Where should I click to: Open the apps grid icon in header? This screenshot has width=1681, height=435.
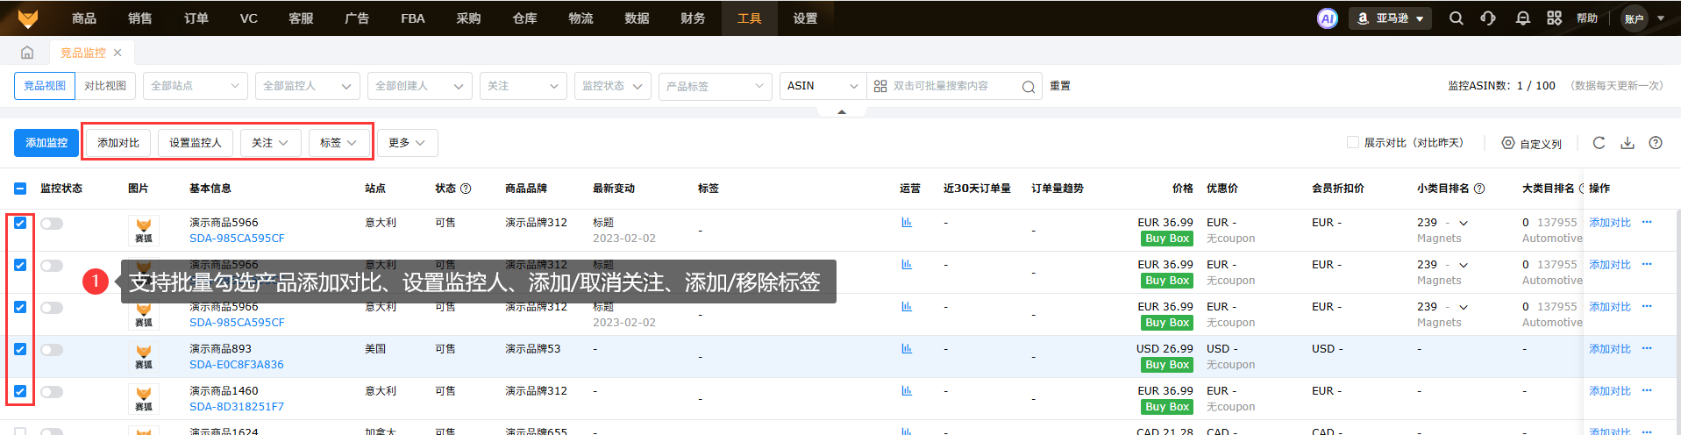pos(1554,18)
